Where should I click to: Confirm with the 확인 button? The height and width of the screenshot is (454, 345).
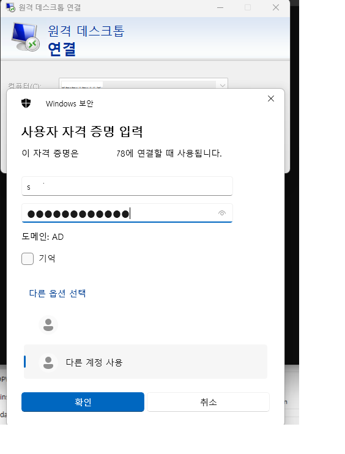(x=83, y=402)
